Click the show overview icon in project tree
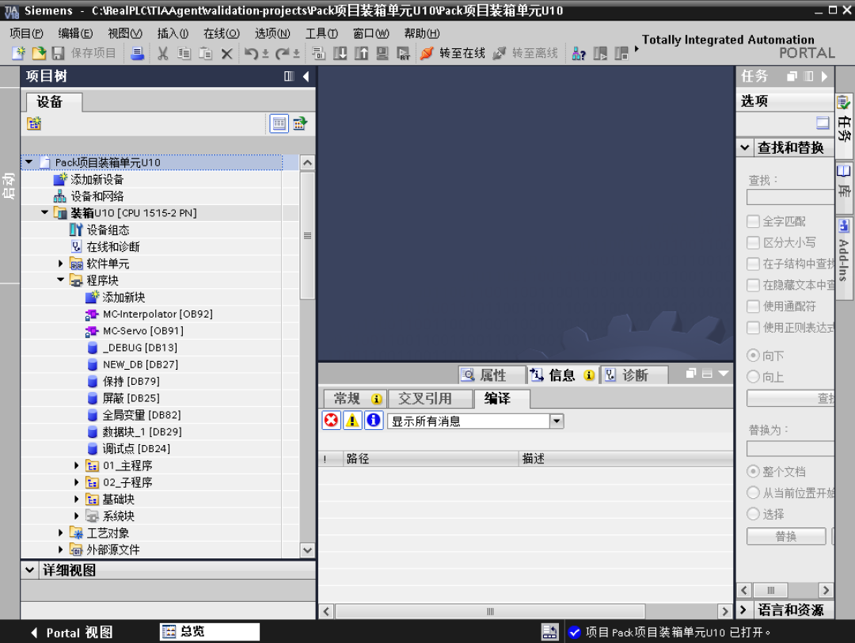Image resolution: width=855 pixels, height=643 pixels. coord(300,124)
